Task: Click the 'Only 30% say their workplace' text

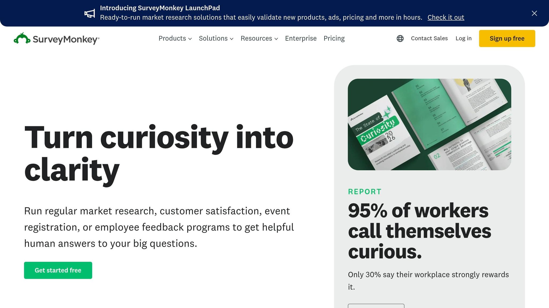Action: 428,280
